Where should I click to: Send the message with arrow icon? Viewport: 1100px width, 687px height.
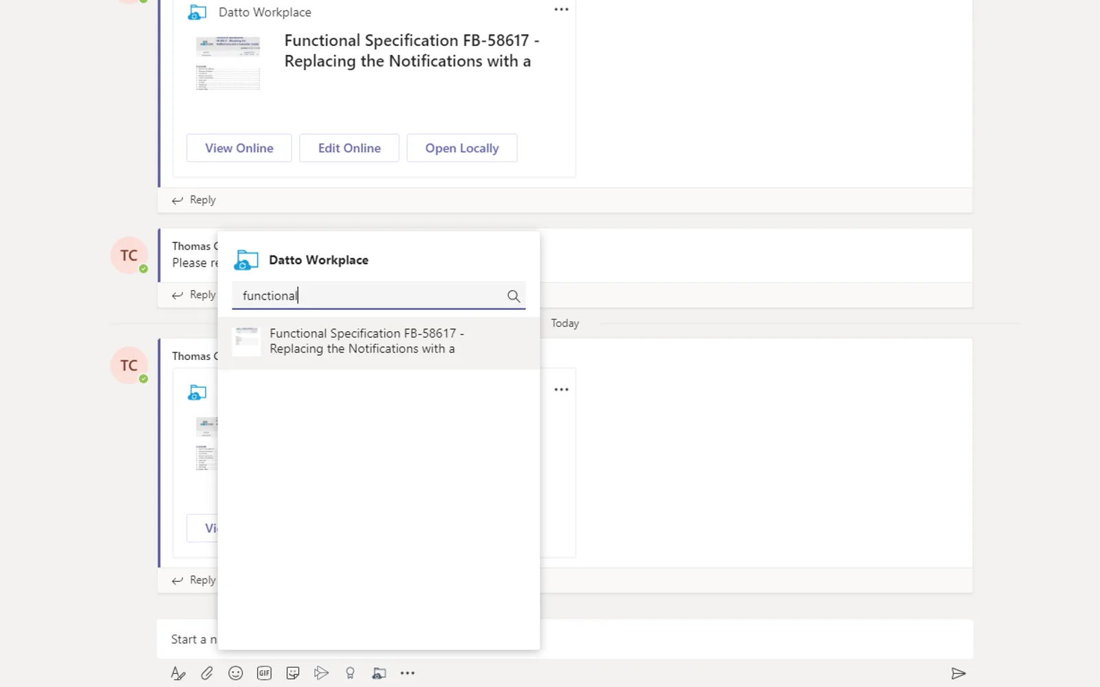tap(958, 673)
